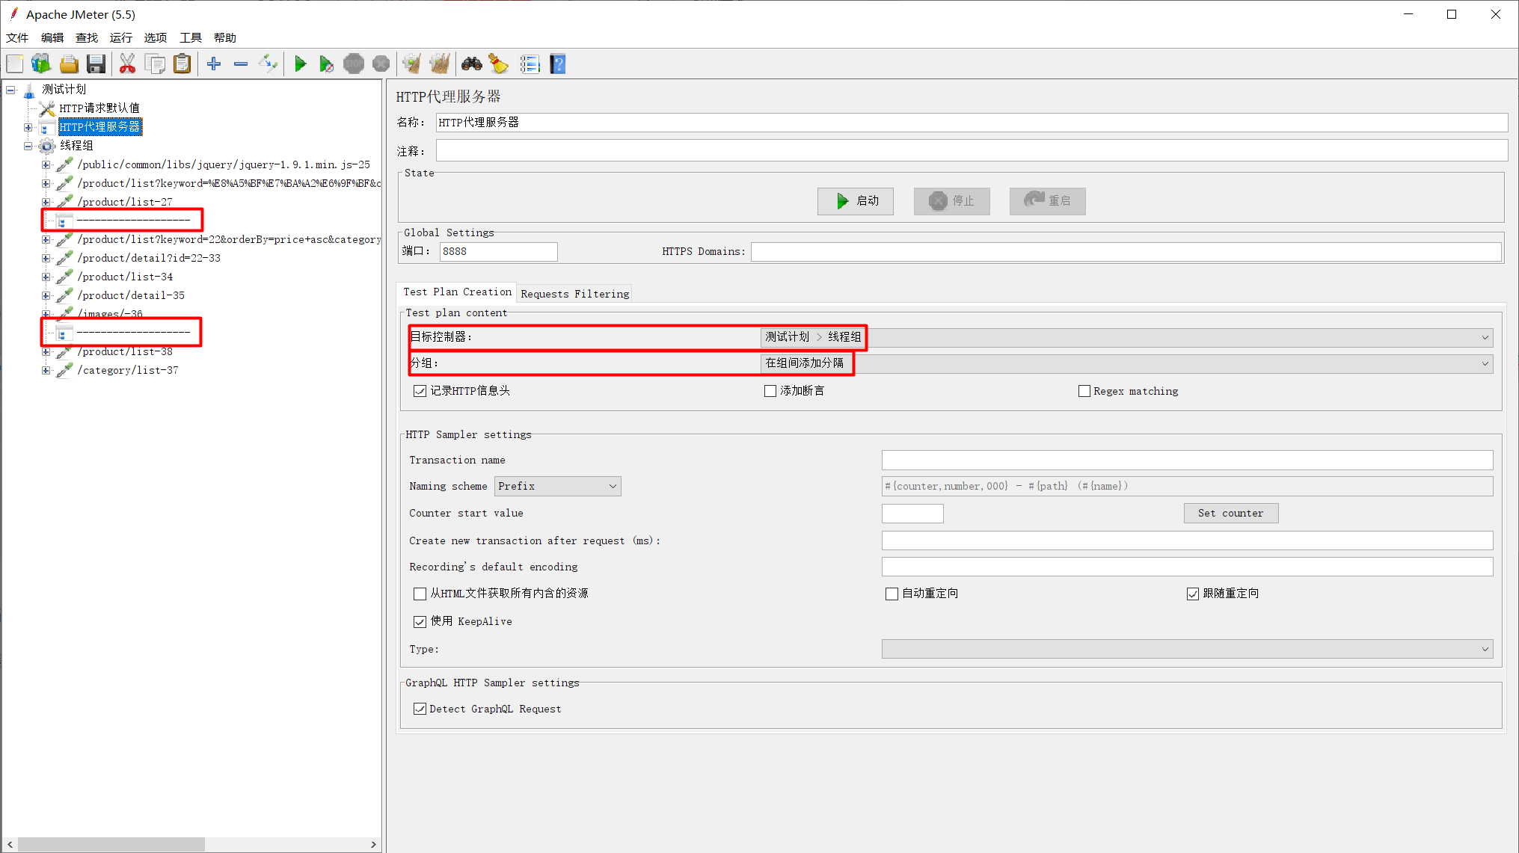This screenshot has height=853, width=1519.
Task: Click the tree panel horizontal scrollbar thumb
Action: pyautogui.click(x=111, y=844)
